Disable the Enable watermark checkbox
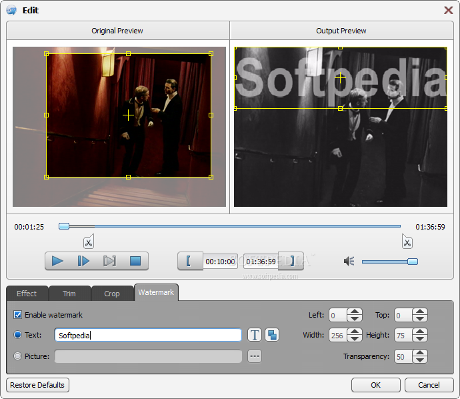 tap(17, 315)
